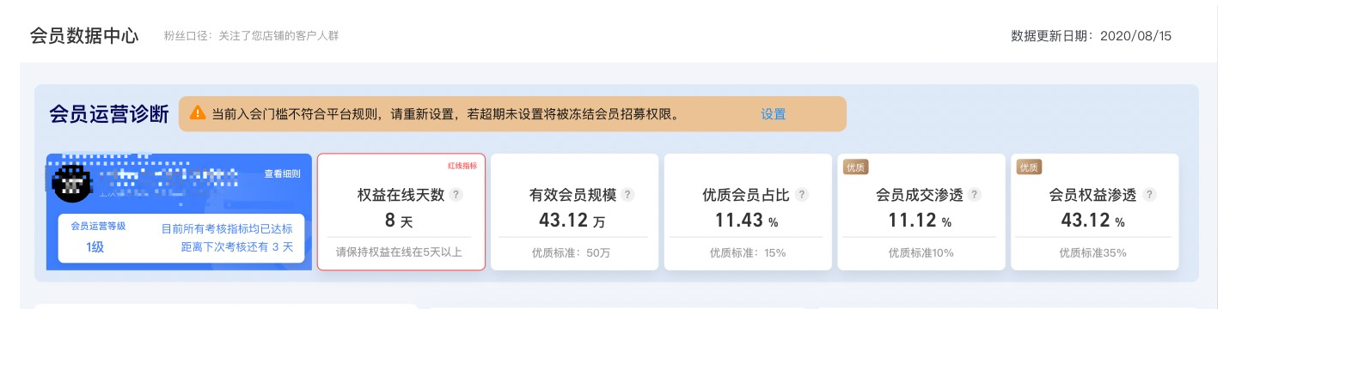
Task: Click the 红线指标 tag
Action: (462, 166)
